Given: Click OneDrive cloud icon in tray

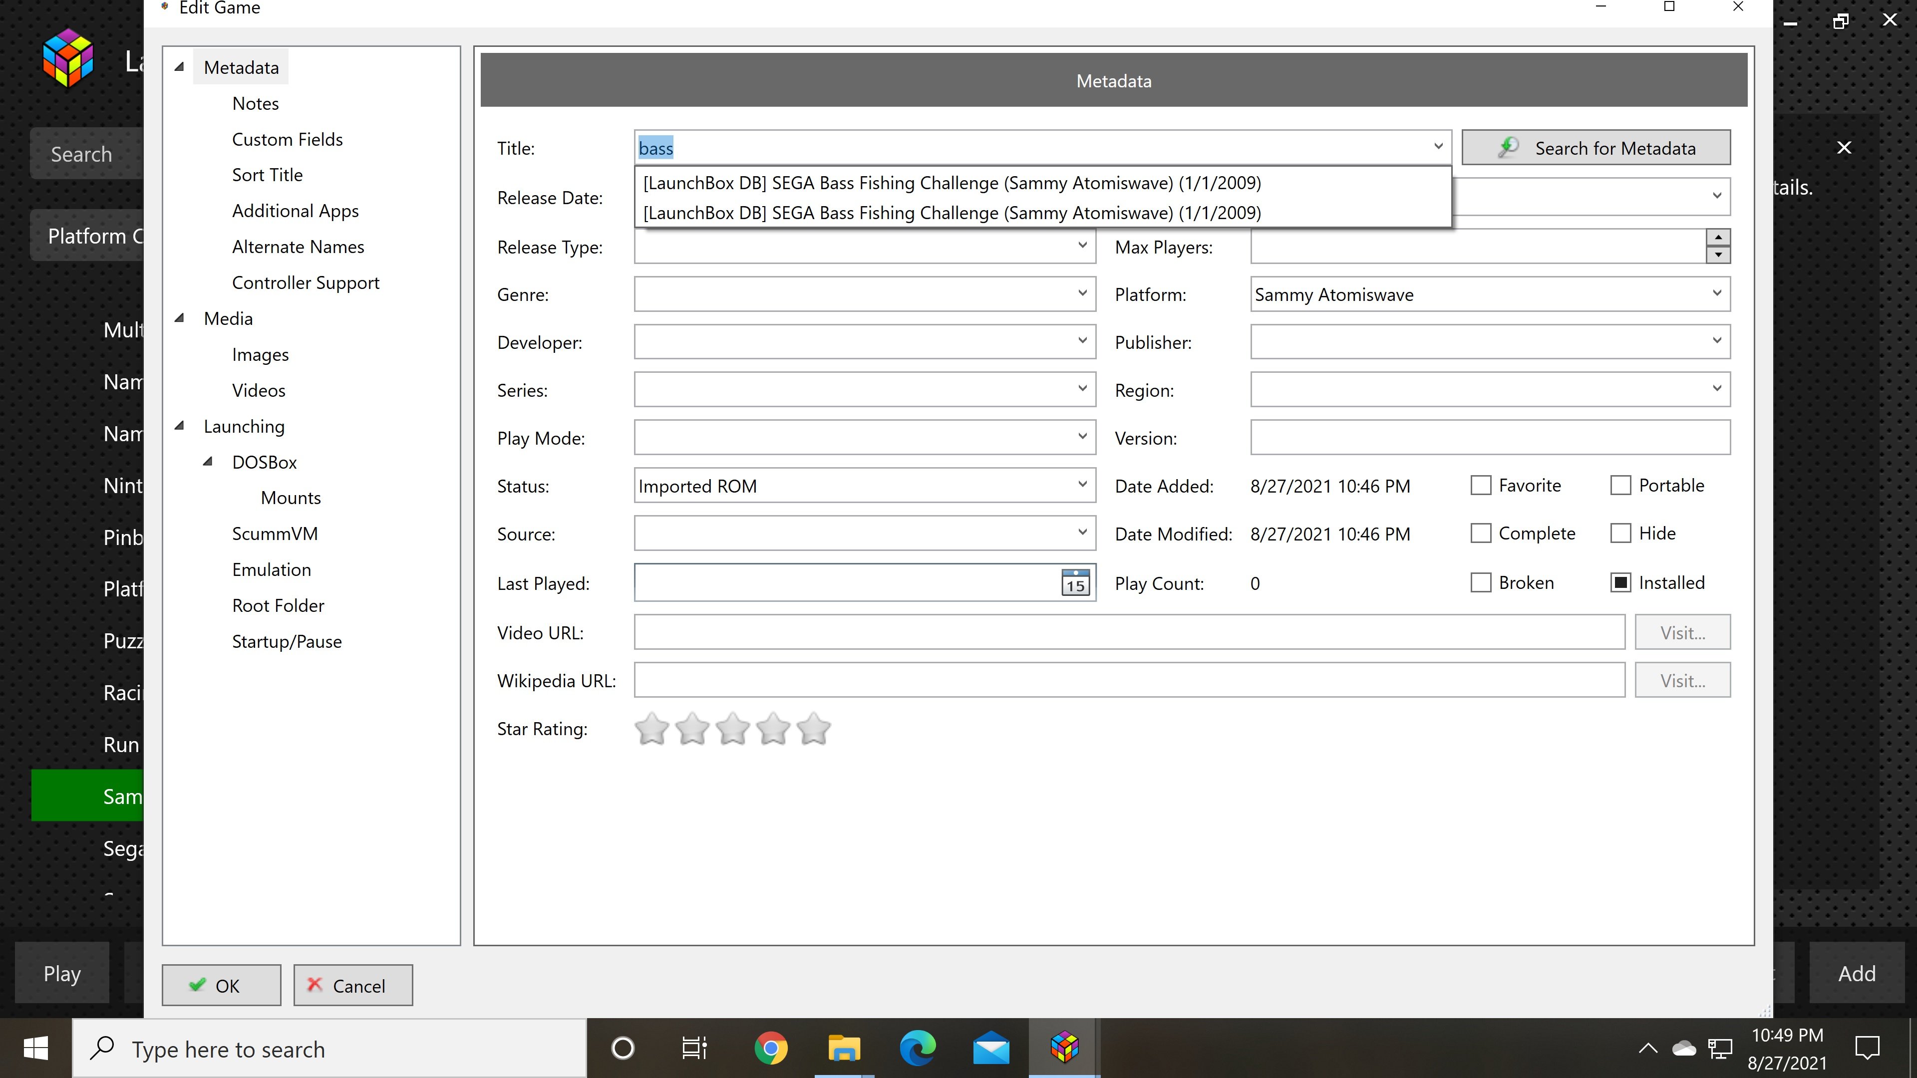Looking at the screenshot, I should coord(1684,1049).
